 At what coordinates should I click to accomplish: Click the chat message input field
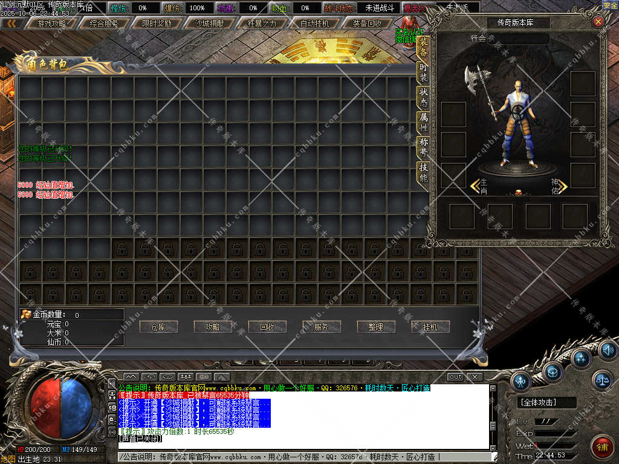click(302, 457)
